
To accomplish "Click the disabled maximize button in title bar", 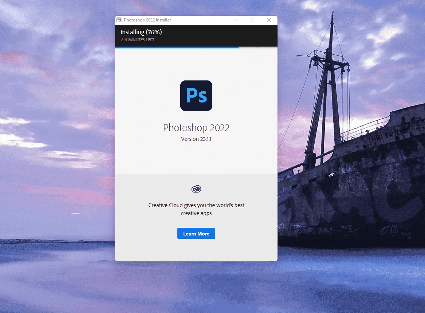I will (x=252, y=20).
